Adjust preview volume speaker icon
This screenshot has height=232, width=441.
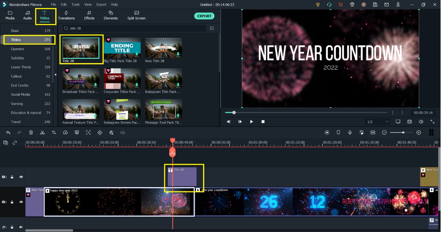pyautogui.click(x=421, y=122)
